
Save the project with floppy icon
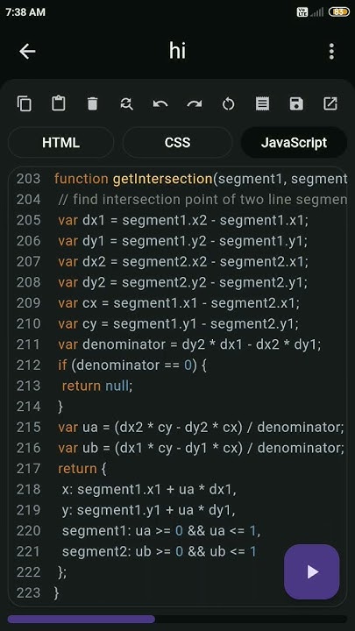296,103
